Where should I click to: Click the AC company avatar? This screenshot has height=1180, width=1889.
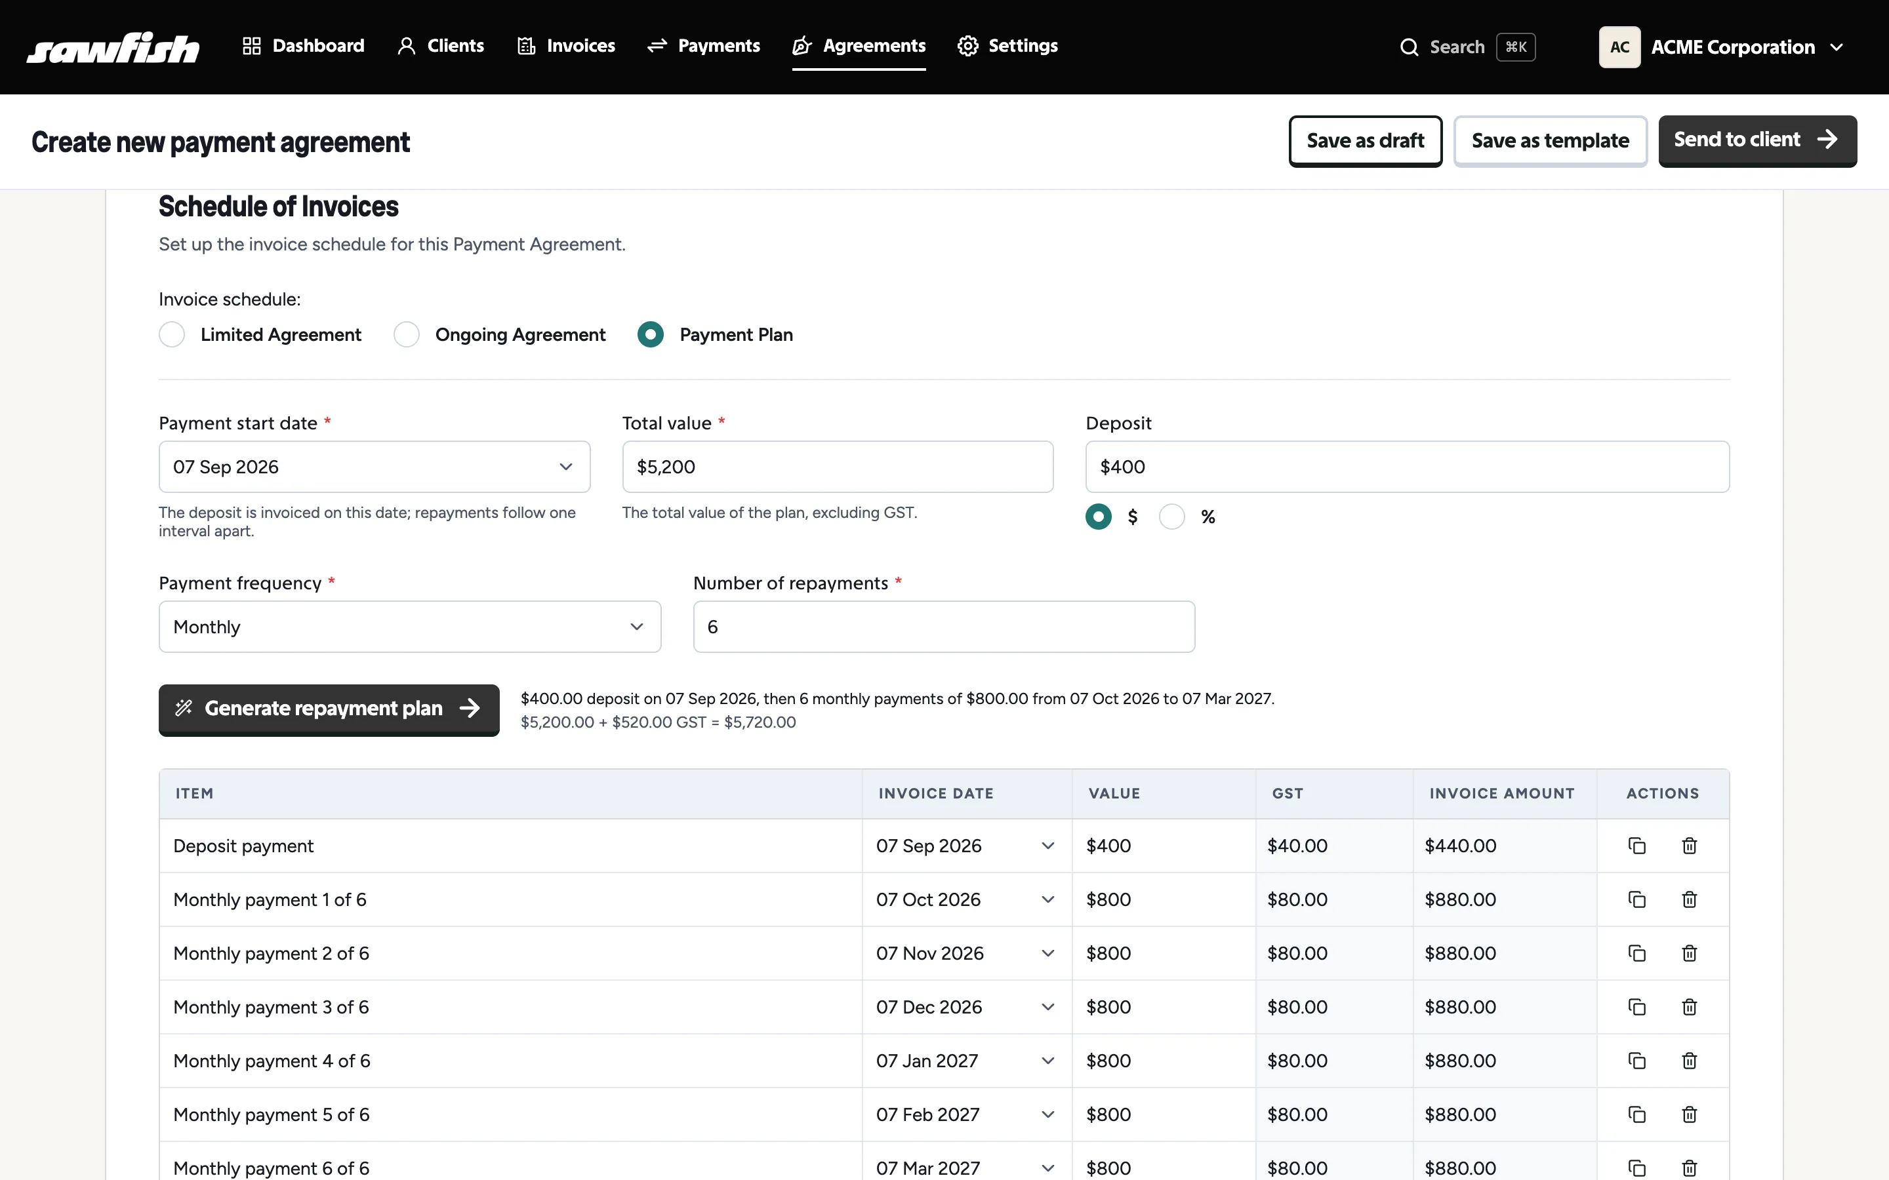tap(1619, 48)
